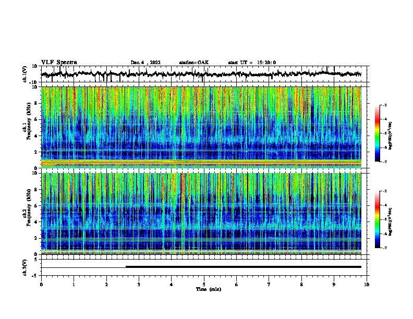Click the "-3" label on ch.1 colorbar
The height and width of the screenshot is (319, 413).
click(x=385, y=105)
